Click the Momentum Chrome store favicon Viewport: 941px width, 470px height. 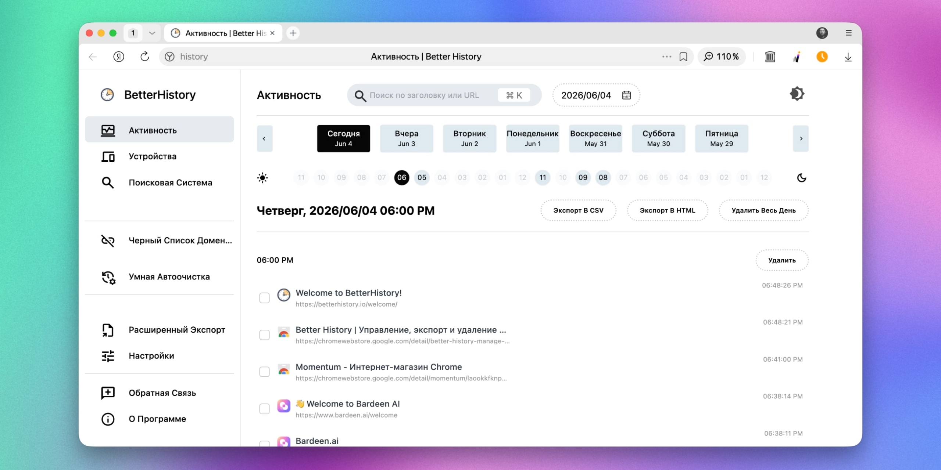(284, 369)
